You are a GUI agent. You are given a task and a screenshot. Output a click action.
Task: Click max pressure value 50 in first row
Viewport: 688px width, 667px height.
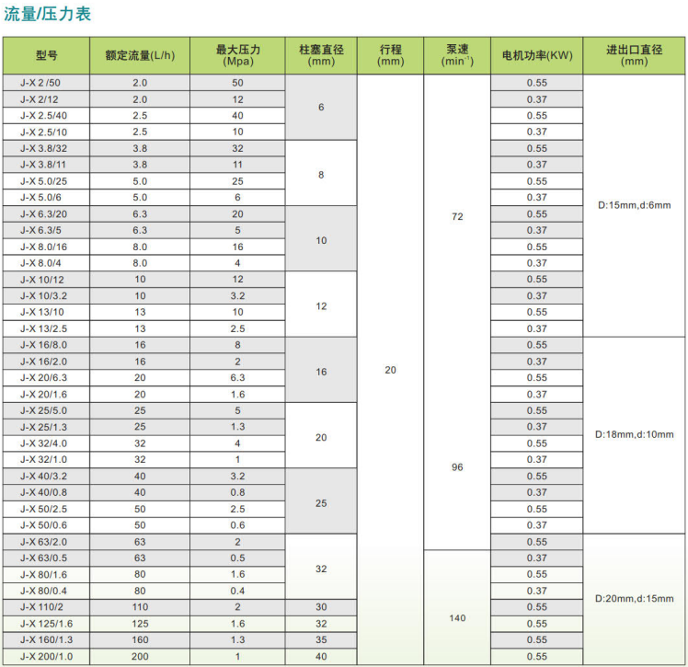pos(238,83)
